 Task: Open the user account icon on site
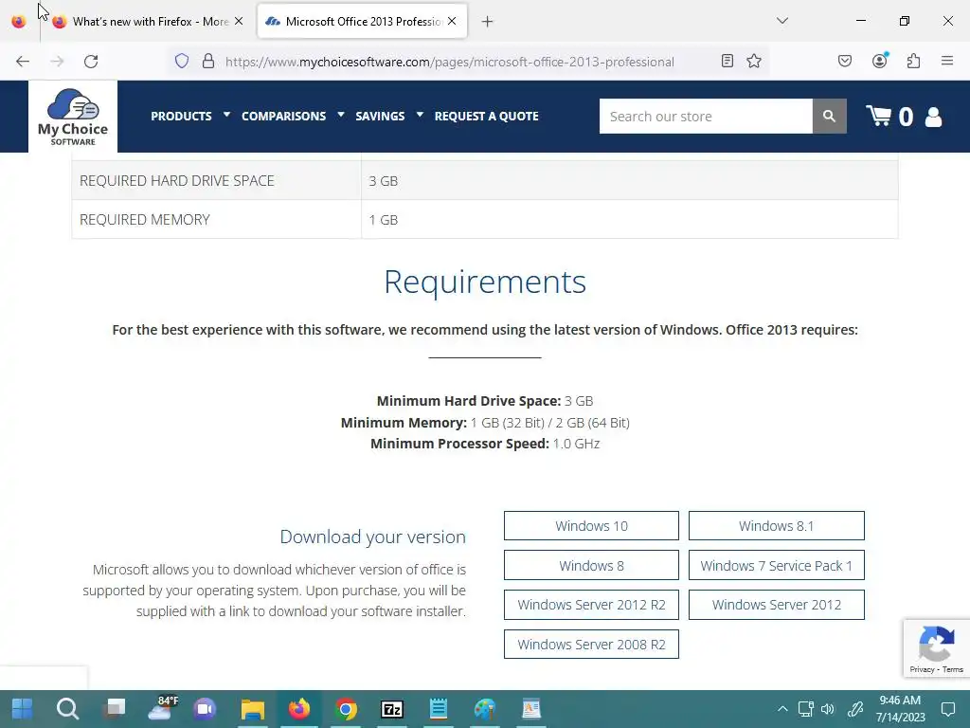[933, 117]
